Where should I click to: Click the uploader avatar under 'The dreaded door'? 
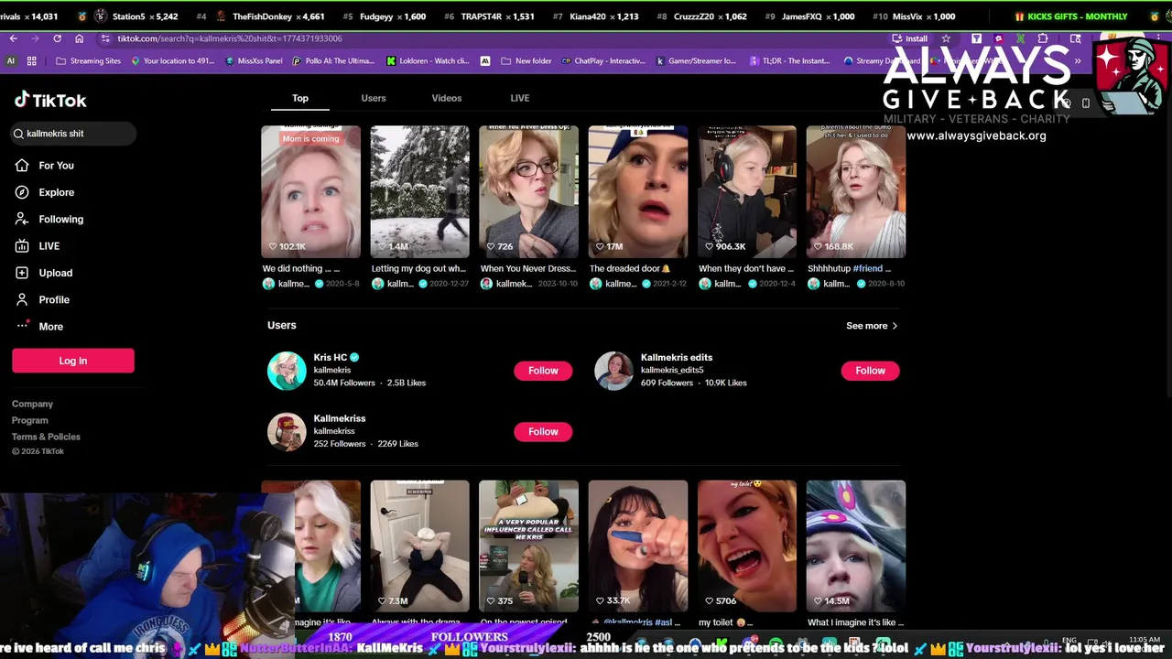(596, 284)
